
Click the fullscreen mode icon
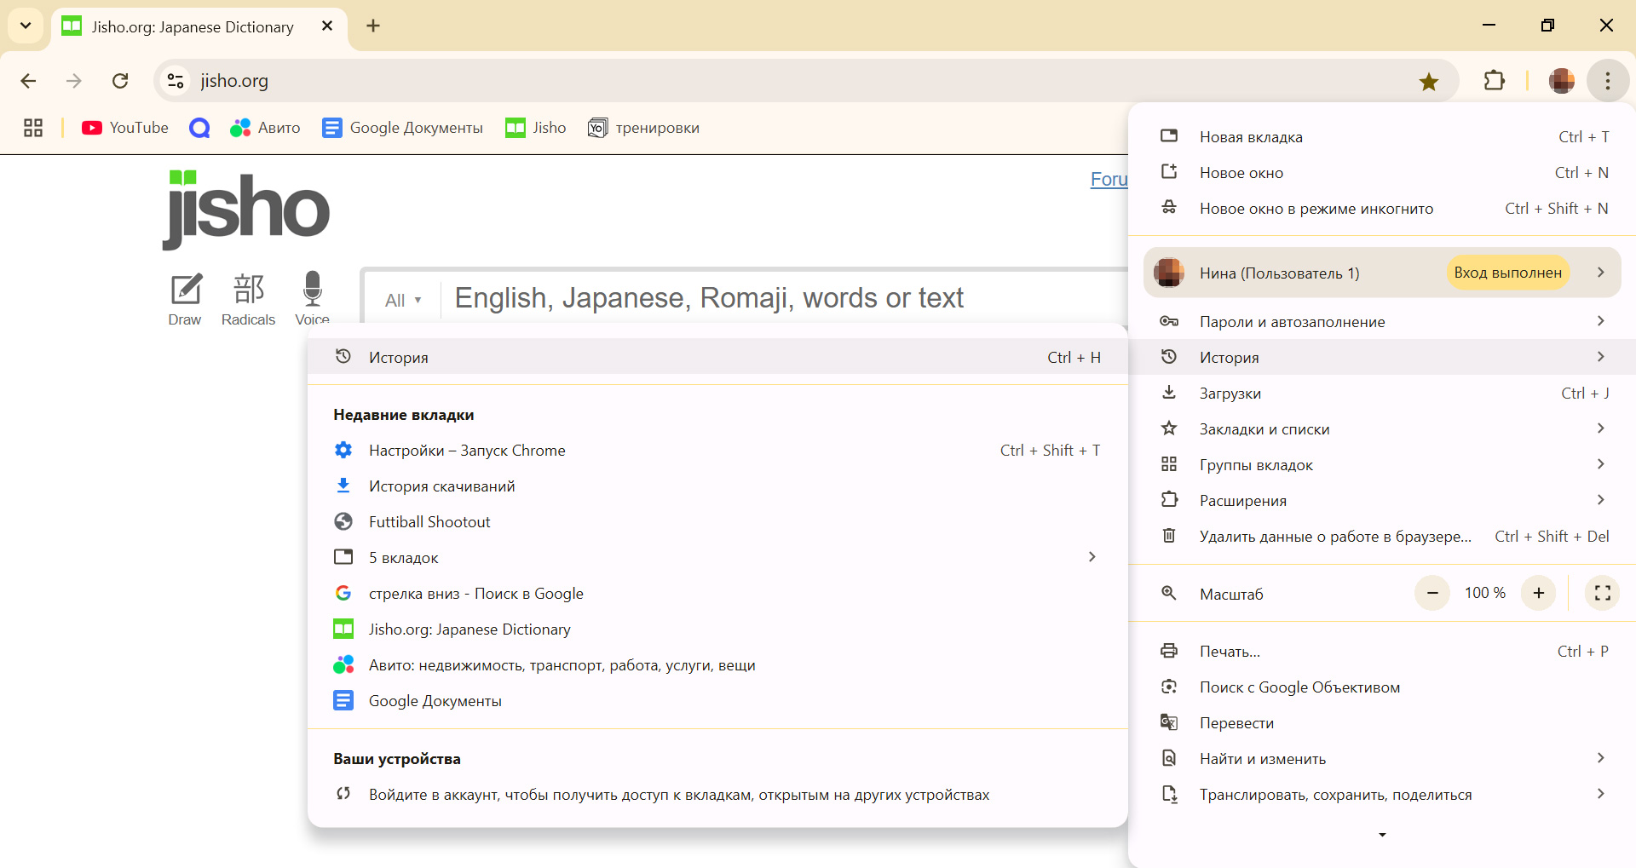1602,593
